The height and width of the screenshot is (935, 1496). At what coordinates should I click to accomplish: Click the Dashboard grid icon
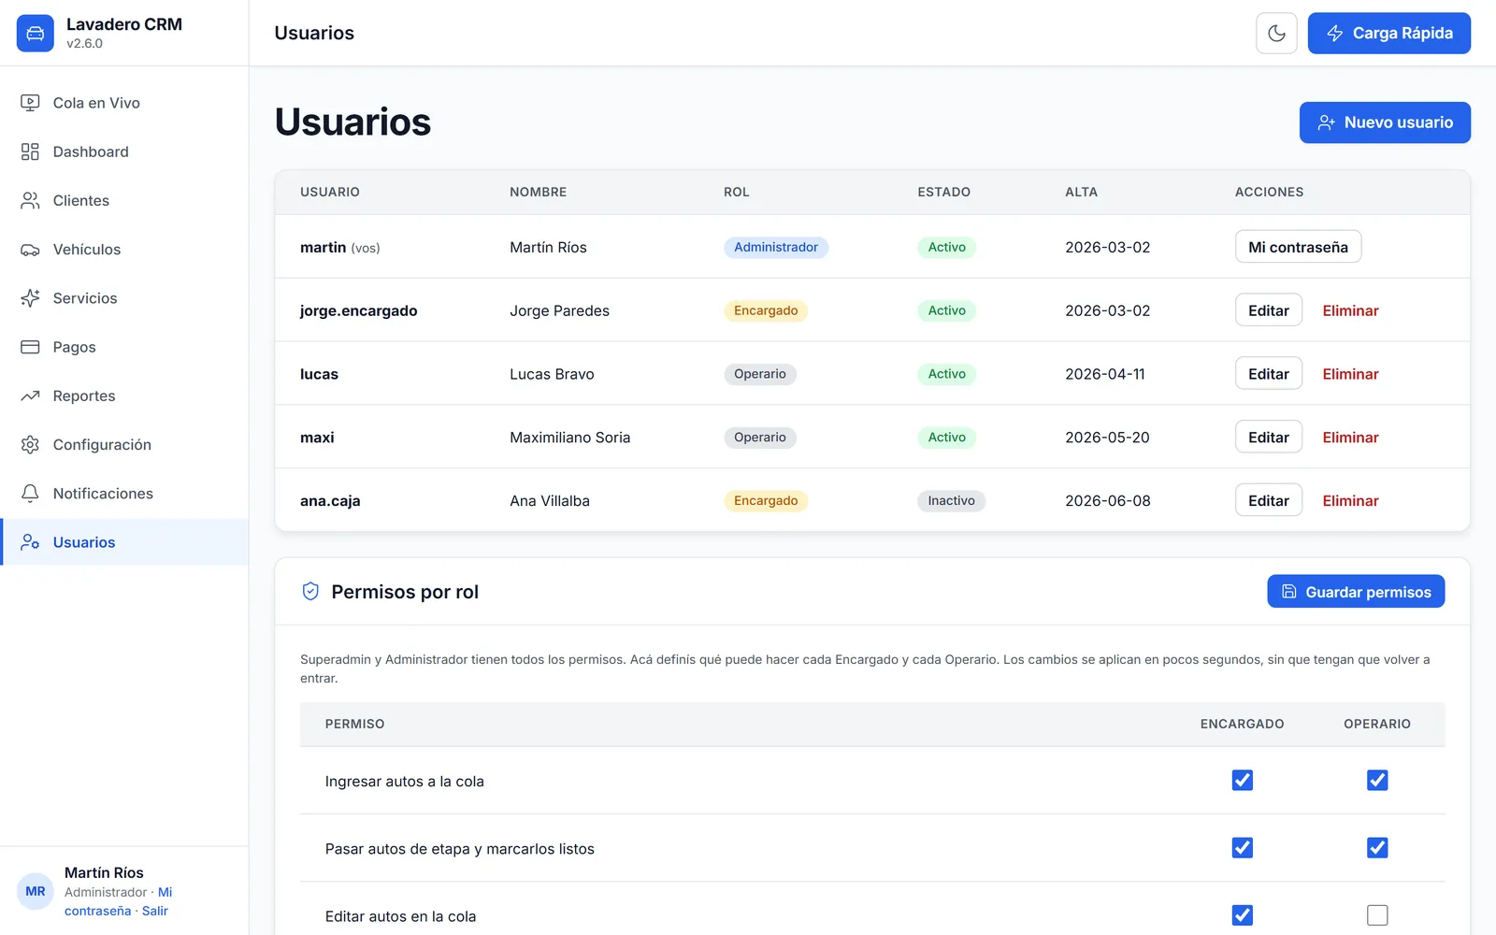coord(30,151)
